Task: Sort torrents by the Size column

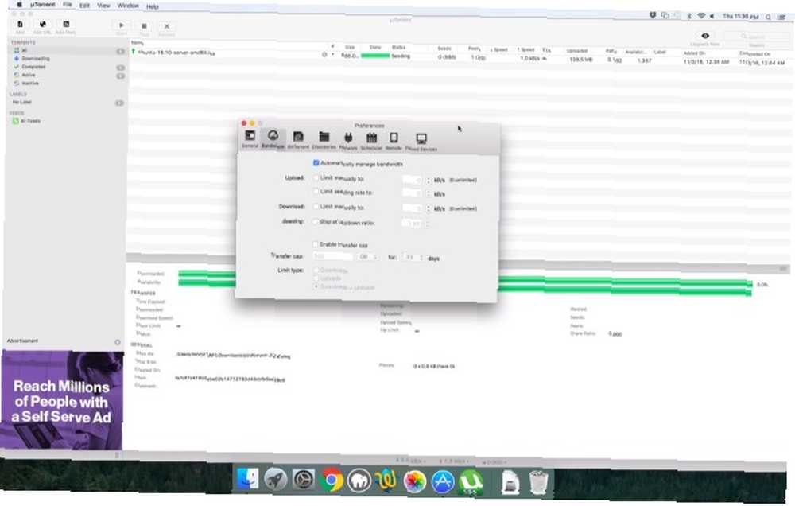Action: [x=350, y=47]
